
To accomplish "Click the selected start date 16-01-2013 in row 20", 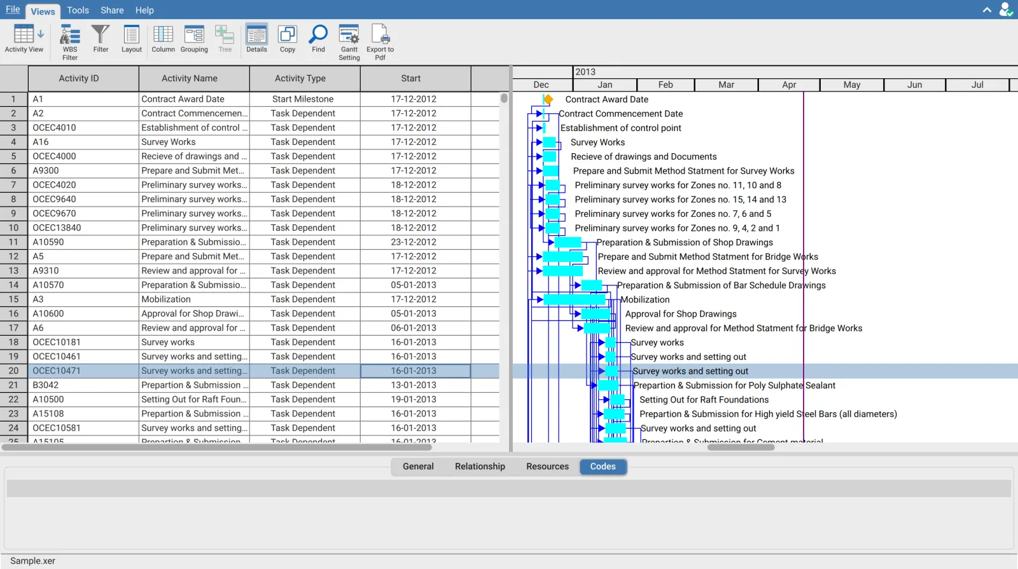I will 415,371.
